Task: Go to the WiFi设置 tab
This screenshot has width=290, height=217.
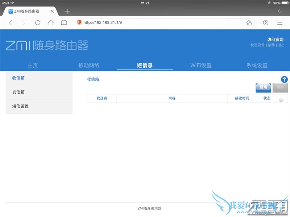Action: 201,65
